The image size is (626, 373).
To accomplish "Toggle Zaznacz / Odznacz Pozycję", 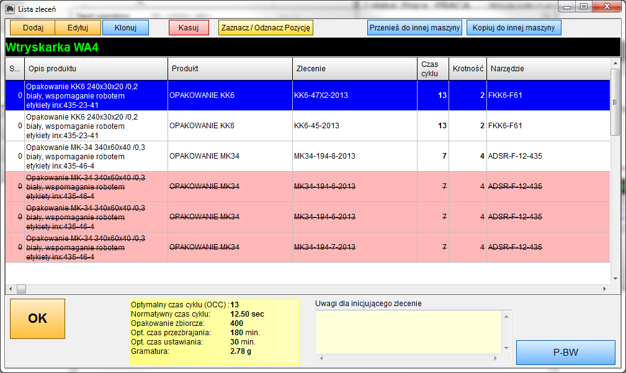I will pos(266,28).
